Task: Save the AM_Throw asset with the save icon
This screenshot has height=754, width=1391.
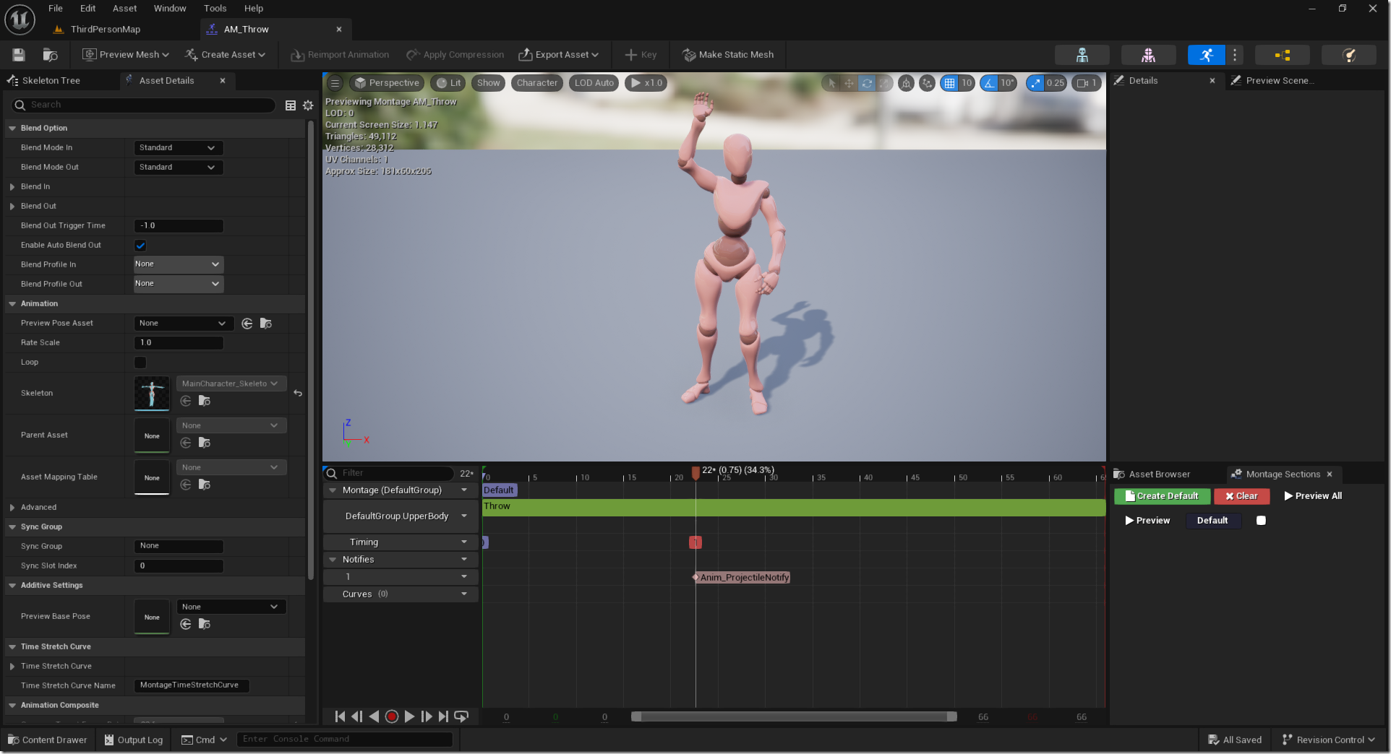Action: (x=19, y=55)
